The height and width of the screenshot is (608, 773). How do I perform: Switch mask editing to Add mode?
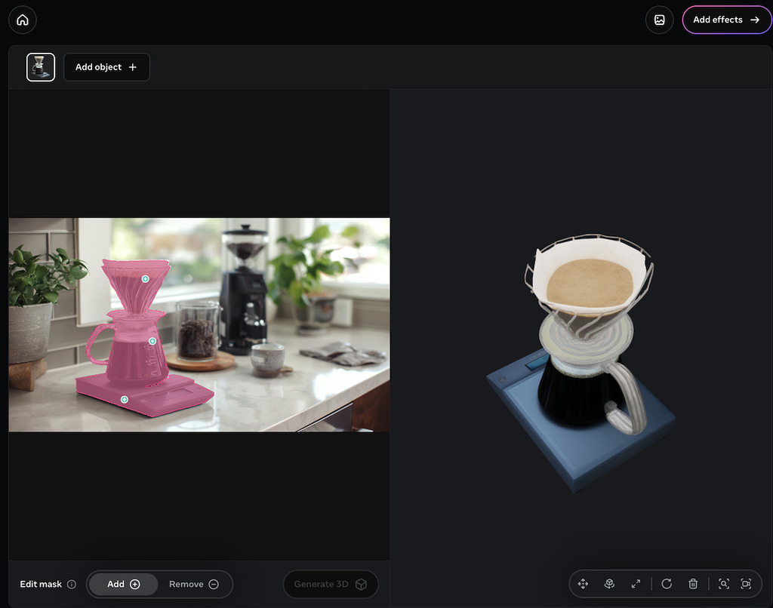pos(122,584)
